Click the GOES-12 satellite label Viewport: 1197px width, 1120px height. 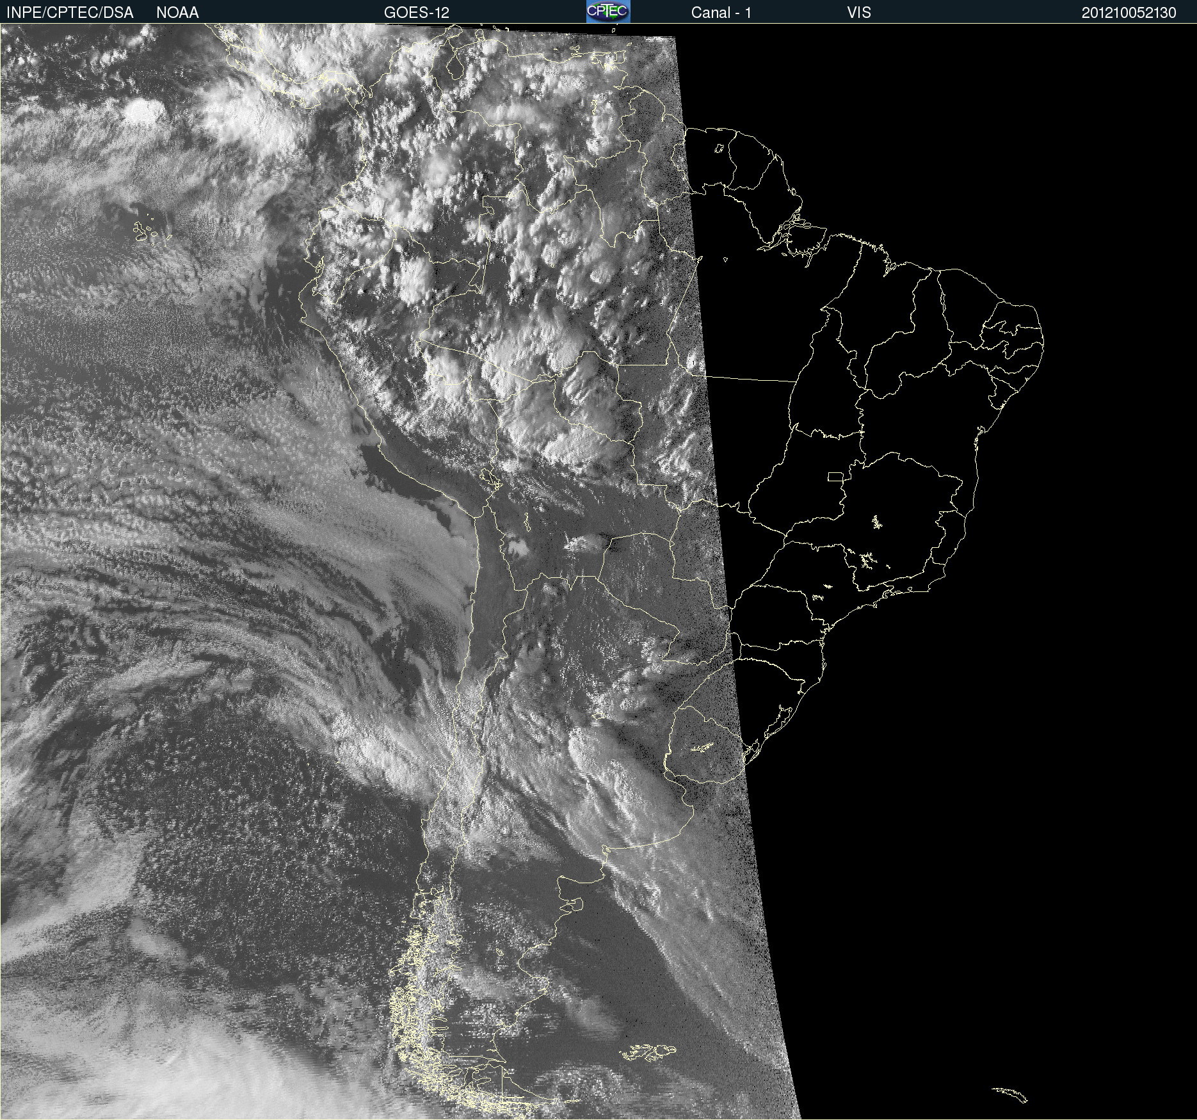417,13
